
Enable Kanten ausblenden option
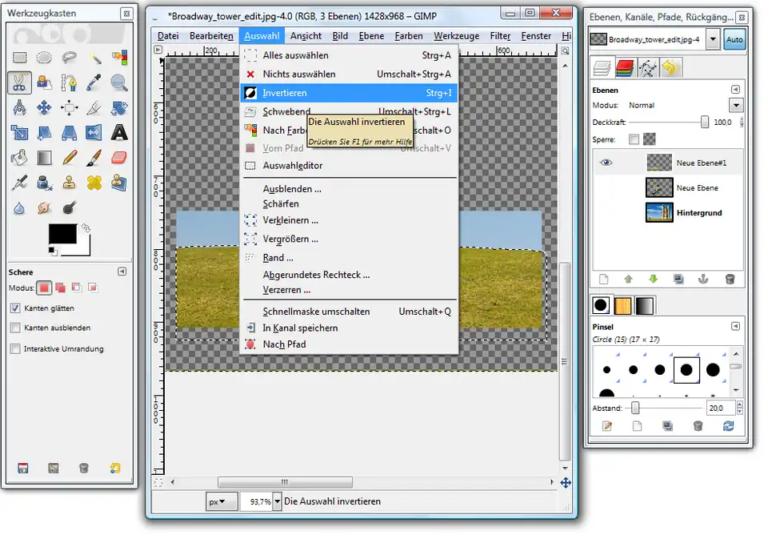pos(15,328)
